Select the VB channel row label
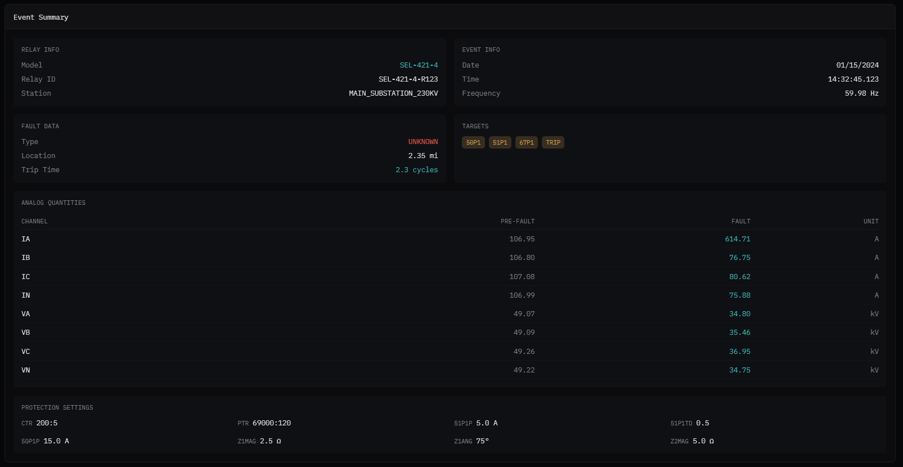 (x=26, y=333)
